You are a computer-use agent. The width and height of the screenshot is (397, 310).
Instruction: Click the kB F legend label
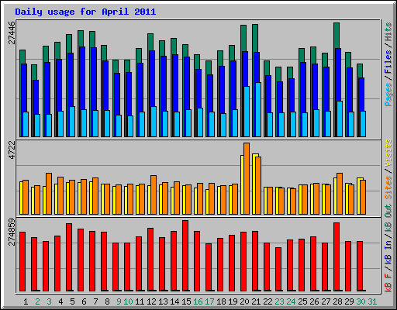(x=388, y=283)
